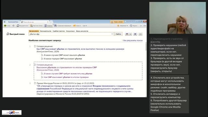Screen dimensions: 208x117
Task: Select the Судебная практика filter tab
Action: [58, 31]
